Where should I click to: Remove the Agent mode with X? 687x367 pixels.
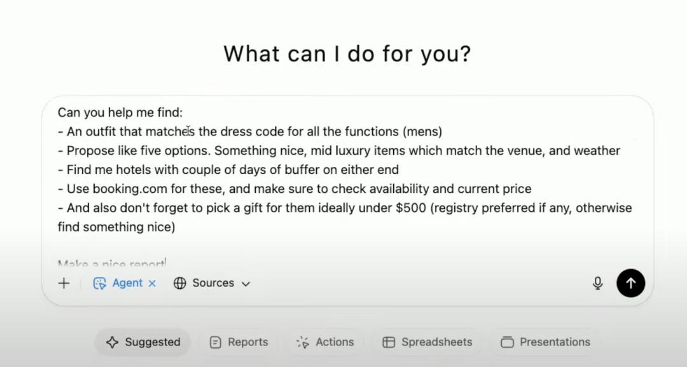152,283
